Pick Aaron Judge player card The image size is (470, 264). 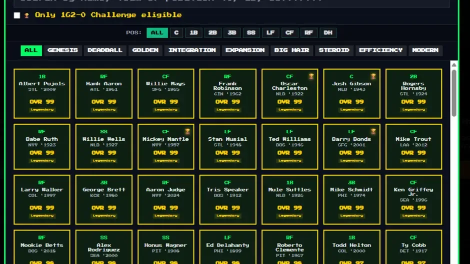point(166,200)
